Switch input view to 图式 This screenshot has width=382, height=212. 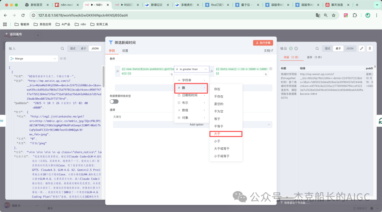[73, 49]
